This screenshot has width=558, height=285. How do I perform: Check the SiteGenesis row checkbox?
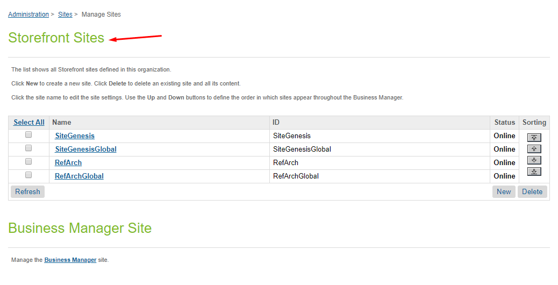pyautogui.click(x=28, y=135)
